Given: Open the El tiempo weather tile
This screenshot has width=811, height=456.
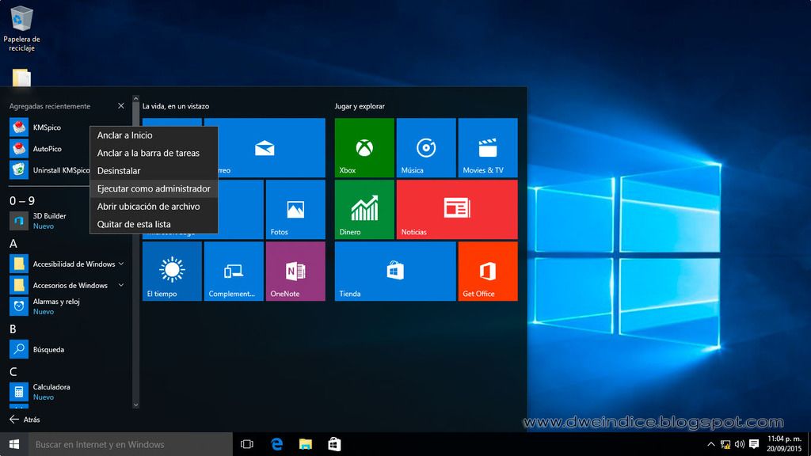Looking at the screenshot, I should (171, 271).
